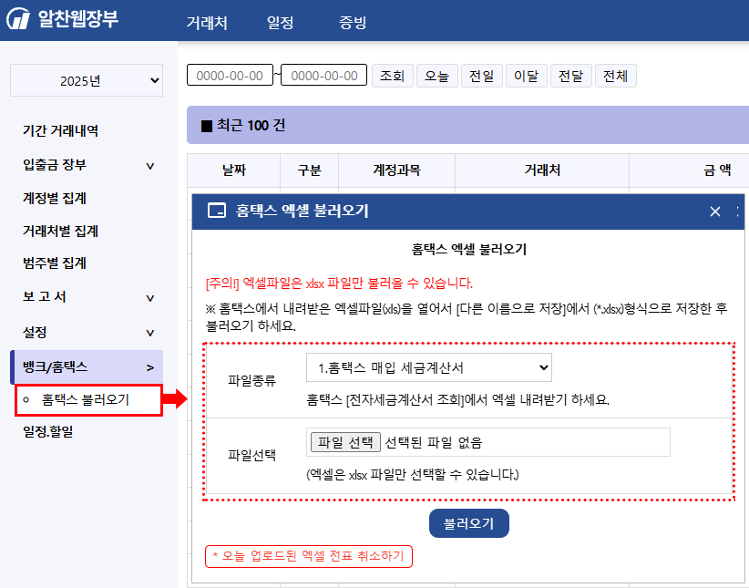Expand the 설정 menu
749x588 pixels.
coord(87,332)
